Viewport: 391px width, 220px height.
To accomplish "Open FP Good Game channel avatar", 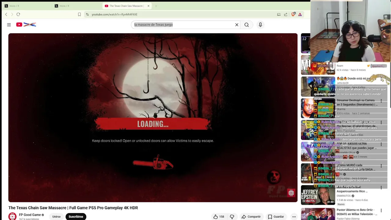I will (12, 216).
